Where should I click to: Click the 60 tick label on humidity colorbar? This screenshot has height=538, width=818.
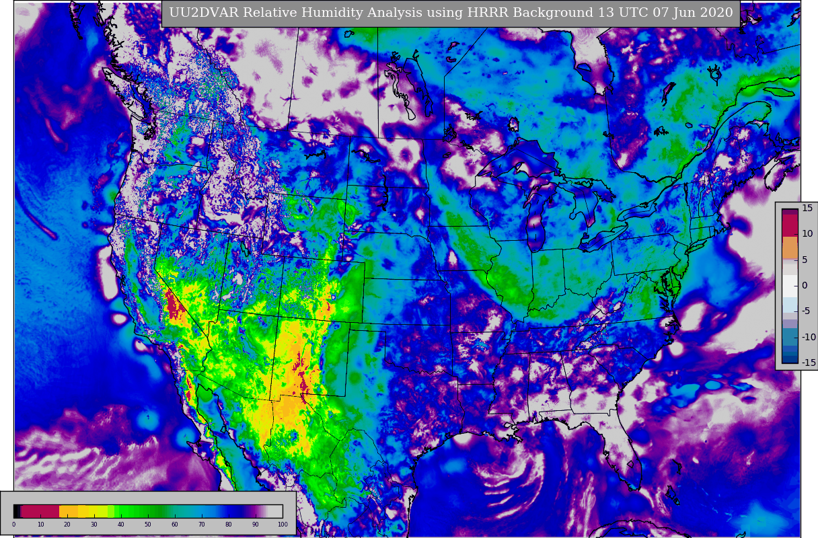[175, 525]
